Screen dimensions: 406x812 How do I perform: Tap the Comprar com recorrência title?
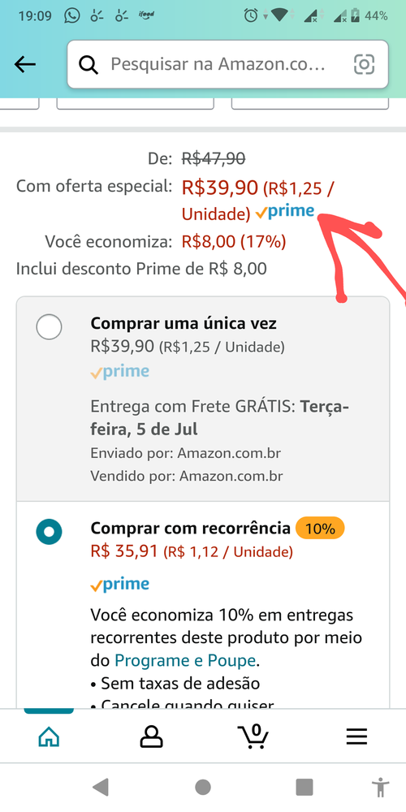pyautogui.click(x=191, y=529)
